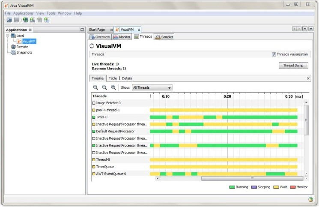Select the Image Fetcher 0 thread square
Viewport: 319px width, 207px height.
tap(94, 103)
